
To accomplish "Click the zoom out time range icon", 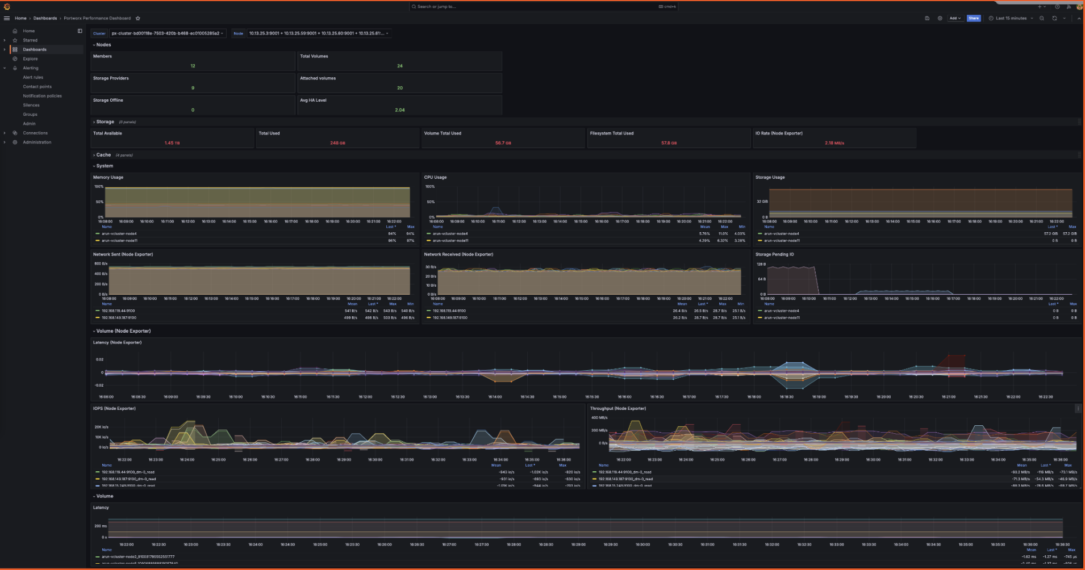I will [1042, 18].
